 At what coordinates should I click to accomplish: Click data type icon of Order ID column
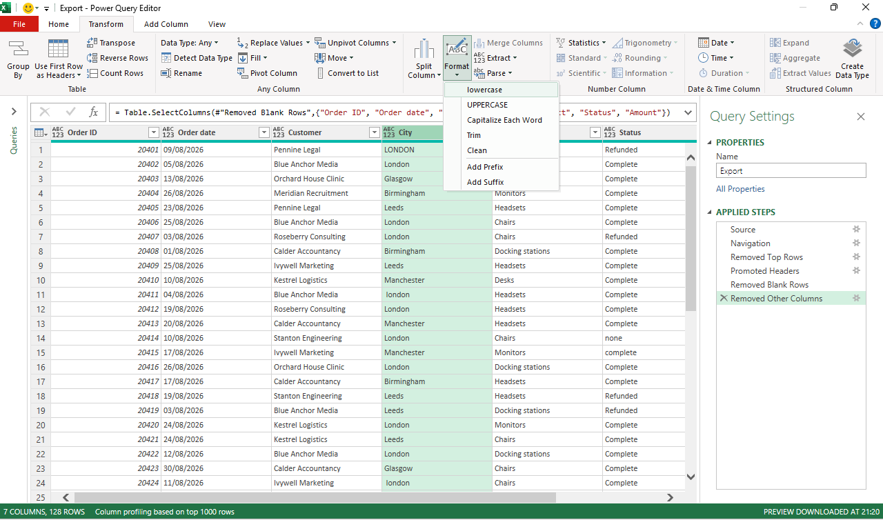tap(58, 132)
